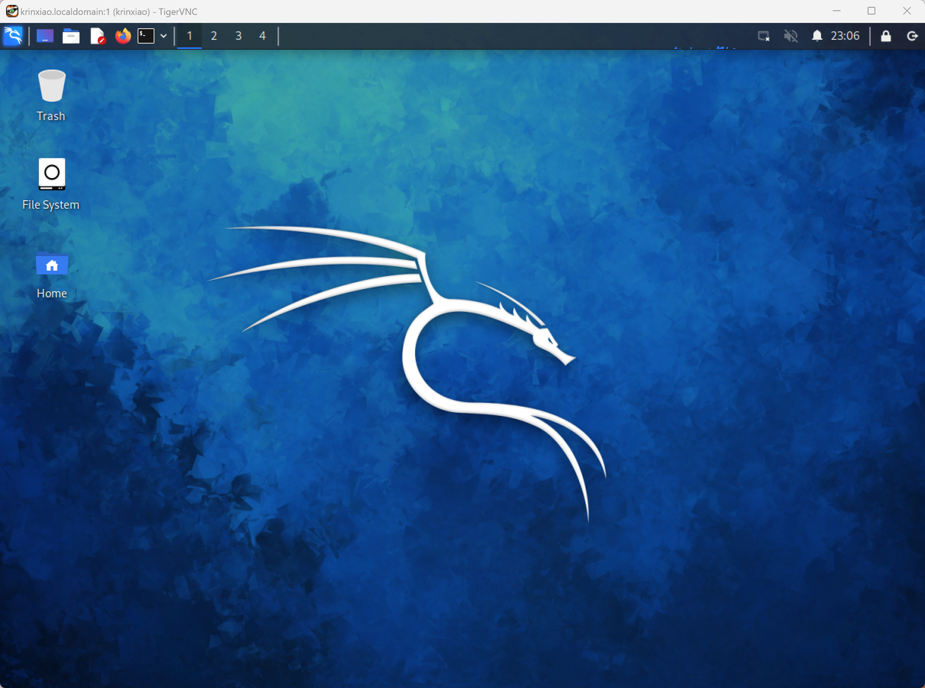Click the display/network status tray icon
The image size is (925, 688).
(763, 36)
